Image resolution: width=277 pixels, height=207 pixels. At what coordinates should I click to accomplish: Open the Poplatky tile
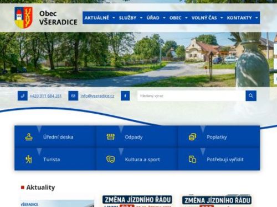(x=219, y=137)
